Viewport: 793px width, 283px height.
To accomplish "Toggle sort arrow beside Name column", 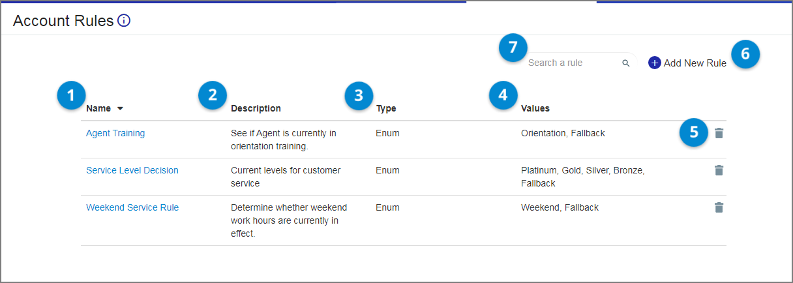I will click(x=120, y=109).
